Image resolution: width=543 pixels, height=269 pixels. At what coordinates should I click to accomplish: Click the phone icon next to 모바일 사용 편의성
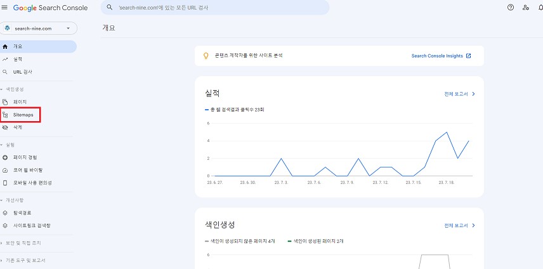[5, 183]
